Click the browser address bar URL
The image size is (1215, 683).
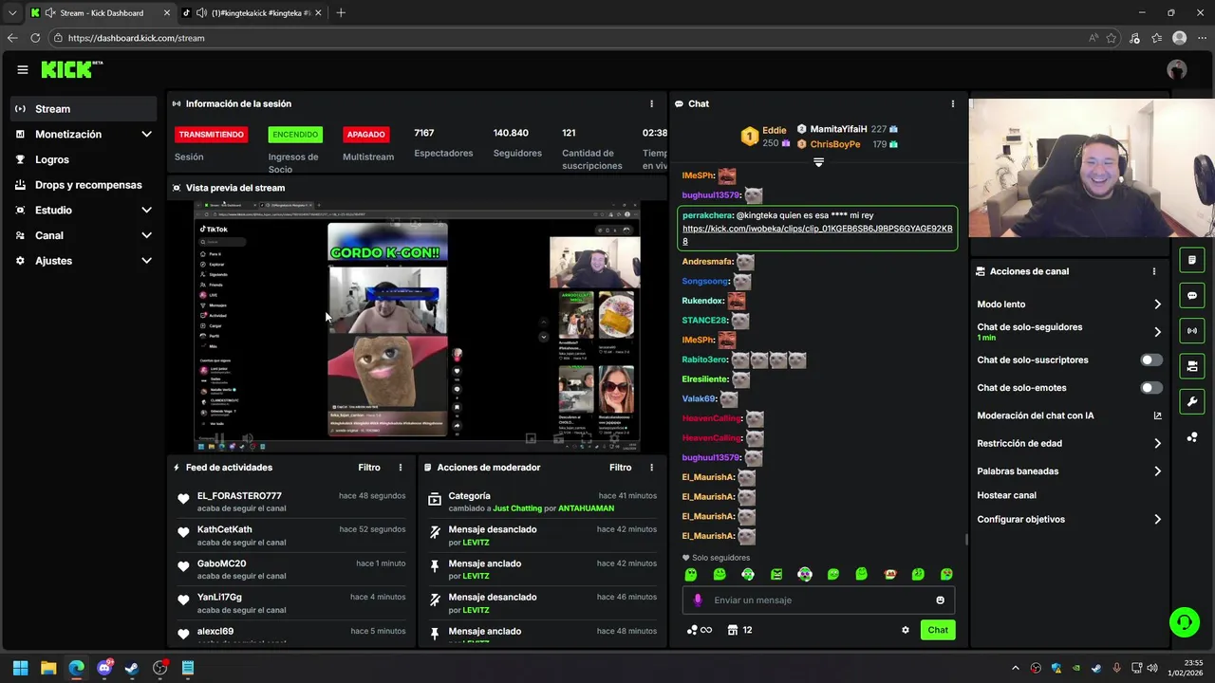coord(137,38)
